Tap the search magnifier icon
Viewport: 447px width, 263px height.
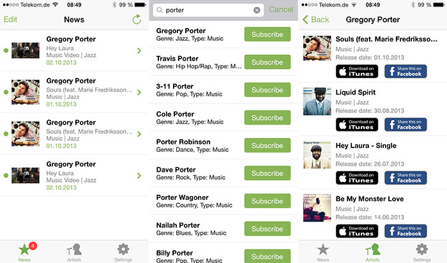tap(160, 10)
